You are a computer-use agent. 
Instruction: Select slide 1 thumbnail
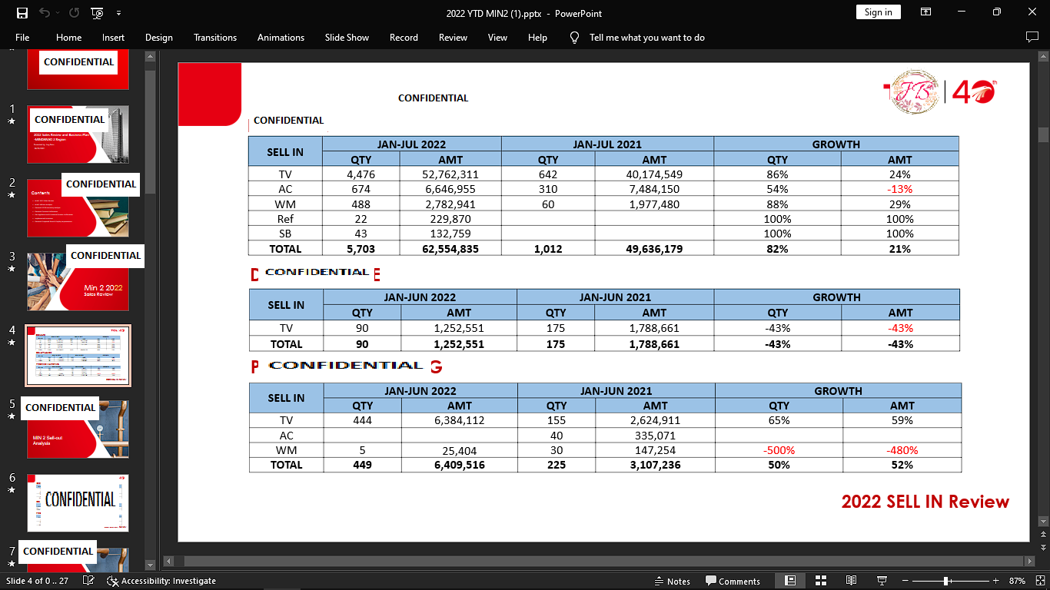click(x=78, y=134)
